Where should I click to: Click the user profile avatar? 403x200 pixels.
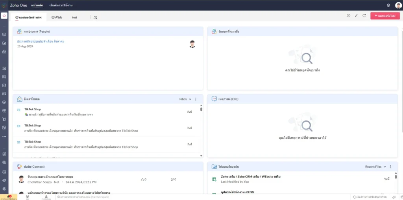coord(398,5)
